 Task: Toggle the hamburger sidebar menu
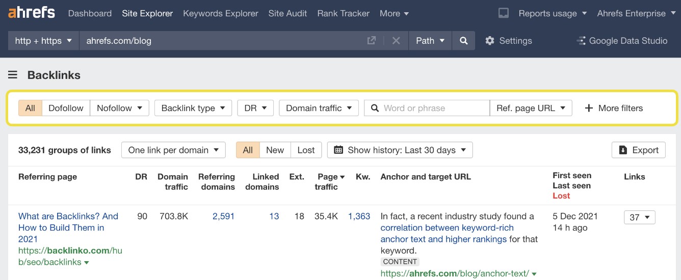(13, 75)
